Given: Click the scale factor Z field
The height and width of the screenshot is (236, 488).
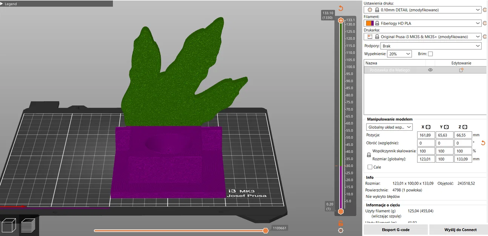Looking at the screenshot, I should [463, 151].
